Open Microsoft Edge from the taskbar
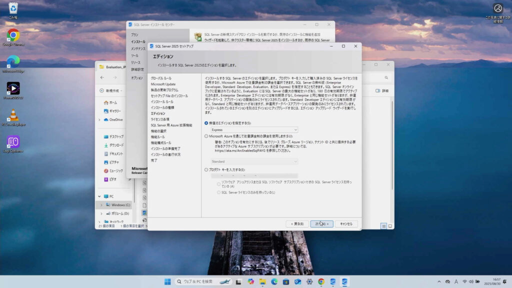The height and width of the screenshot is (288, 512). pyautogui.click(x=274, y=282)
